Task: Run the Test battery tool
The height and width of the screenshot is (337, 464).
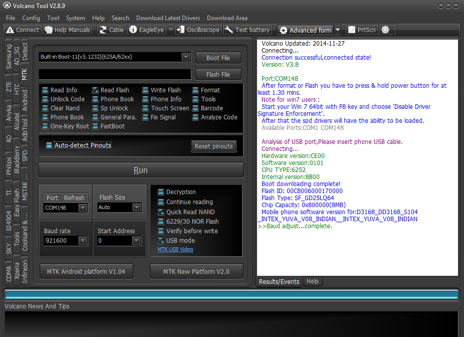Action: click(248, 30)
